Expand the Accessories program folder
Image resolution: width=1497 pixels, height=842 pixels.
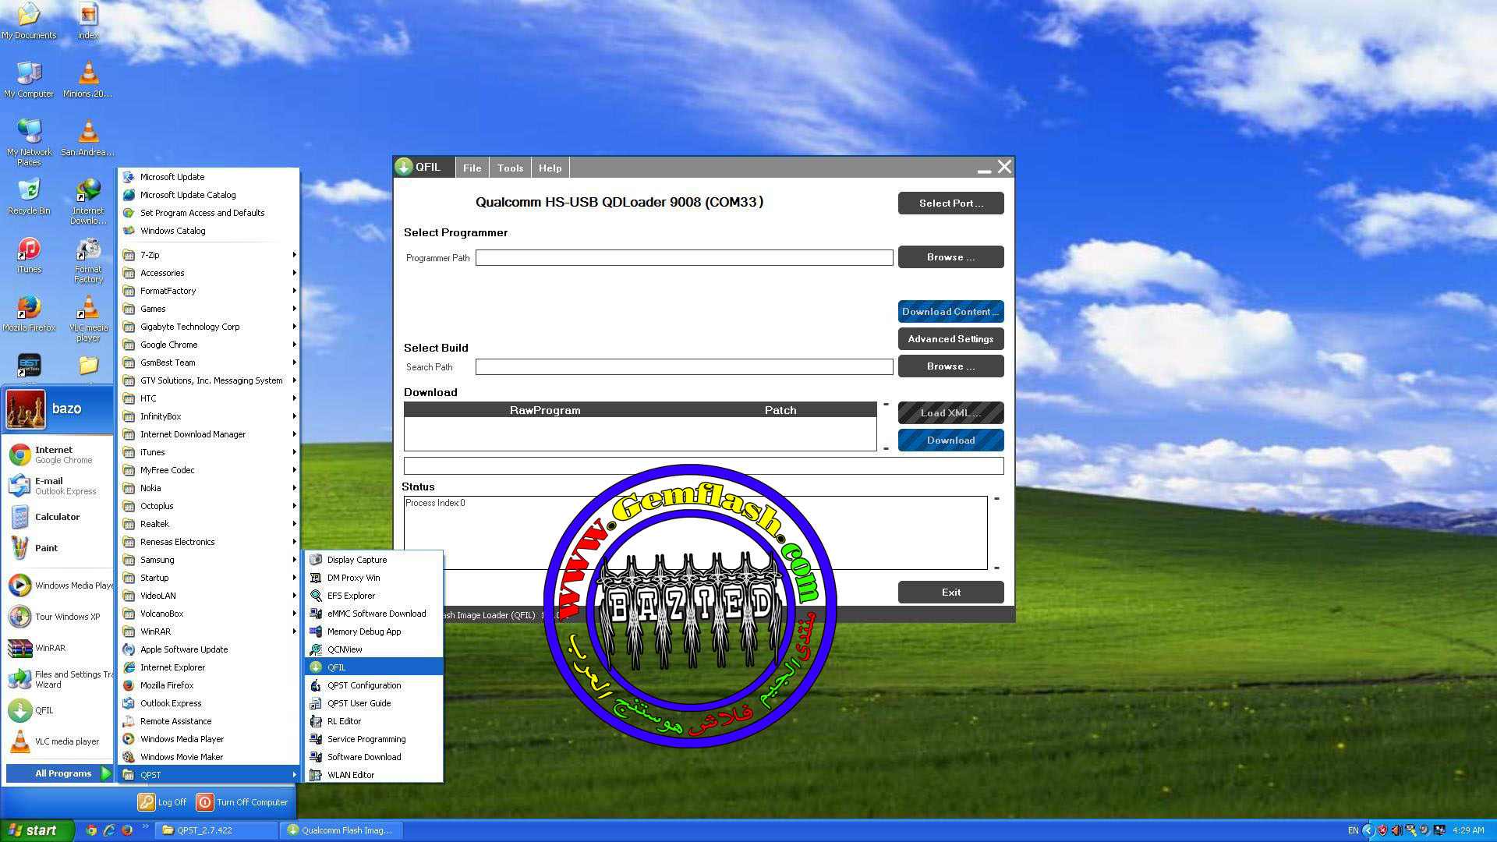[210, 273]
